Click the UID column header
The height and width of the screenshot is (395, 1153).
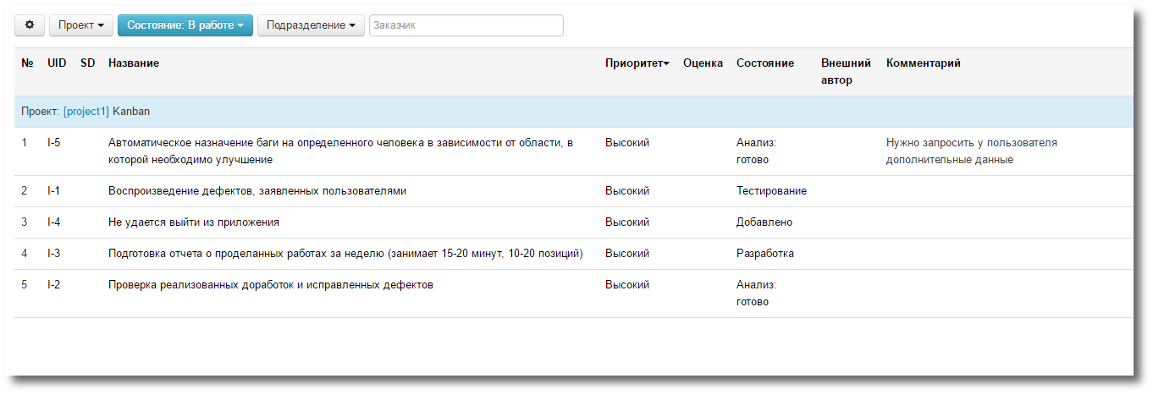pyautogui.click(x=57, y=63)
